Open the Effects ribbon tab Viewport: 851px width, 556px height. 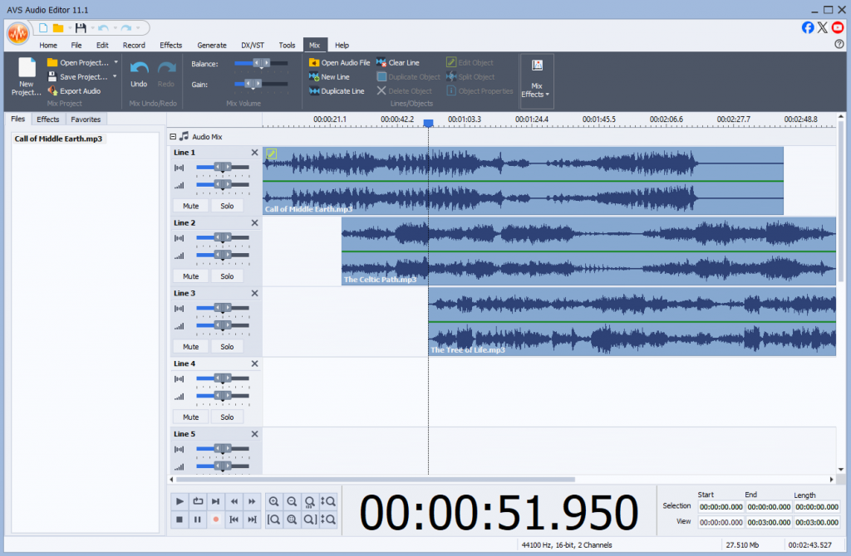(171, 45)
